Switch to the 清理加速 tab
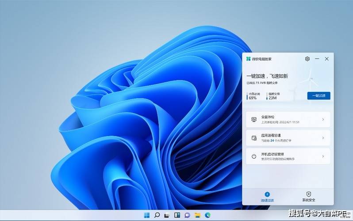The height and width of the screenshot is (221, 353). [x=267, y=197]
